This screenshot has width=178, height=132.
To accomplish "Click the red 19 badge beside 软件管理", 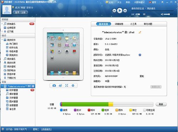I will click(x=32, y=90).
